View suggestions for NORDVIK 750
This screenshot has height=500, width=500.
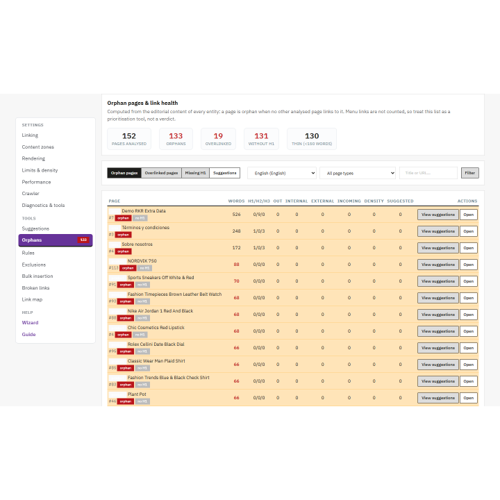point(437,265)
